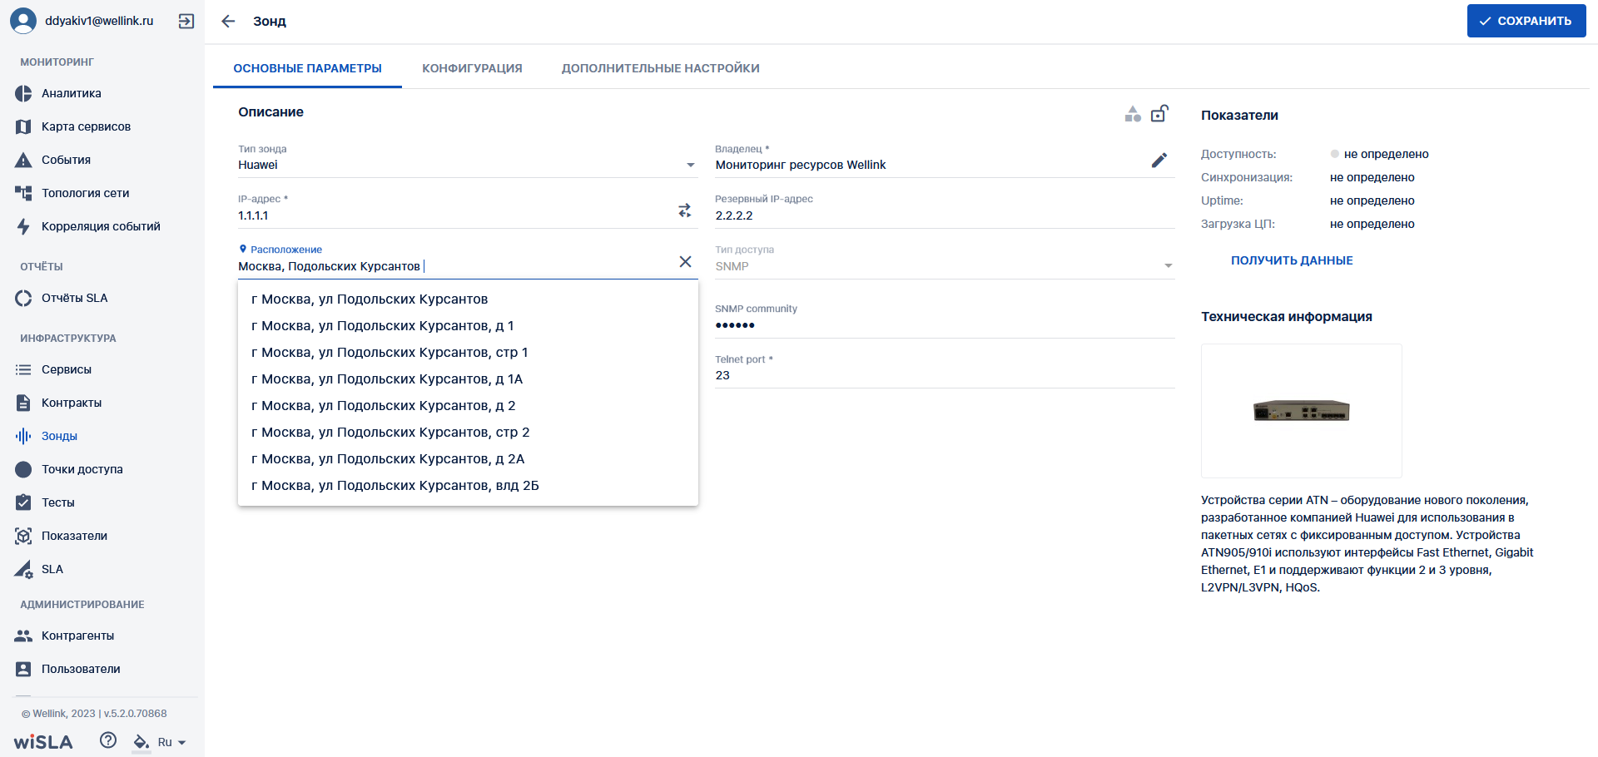Click Получить данные link
Viewport: 1598px width, 757px height.
click(x=1292, y=260)
